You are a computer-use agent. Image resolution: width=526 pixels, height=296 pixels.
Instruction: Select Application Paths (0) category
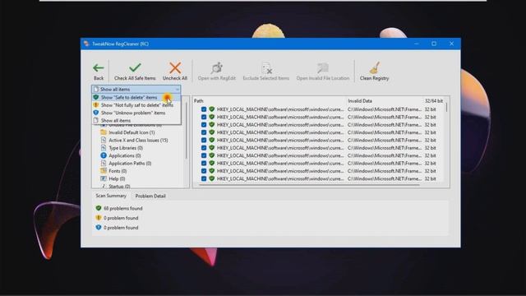click(x=130, y=164)
